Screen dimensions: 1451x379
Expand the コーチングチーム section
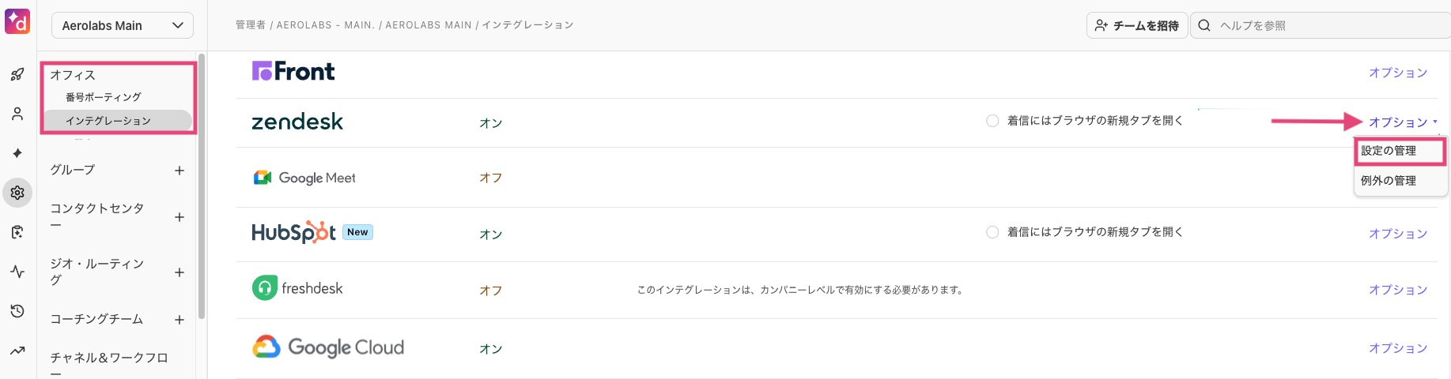(179, 320)
